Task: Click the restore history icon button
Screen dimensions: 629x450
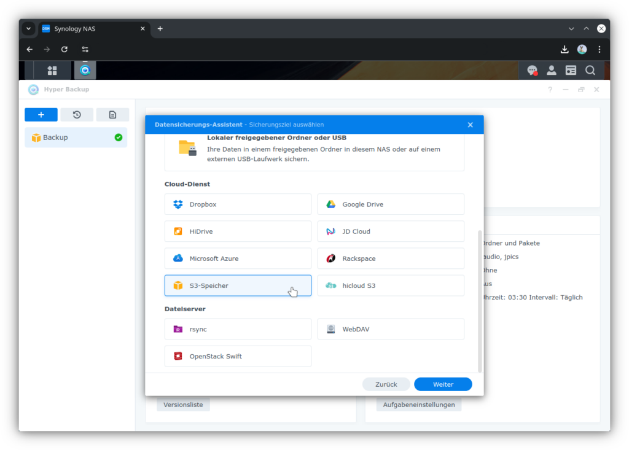Action: click(x=77, y=115)
